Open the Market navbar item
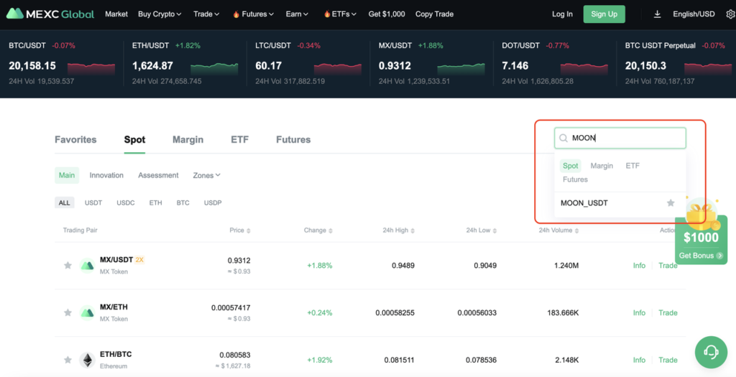This screenshot has width=736, height=377. coord(116,14)
